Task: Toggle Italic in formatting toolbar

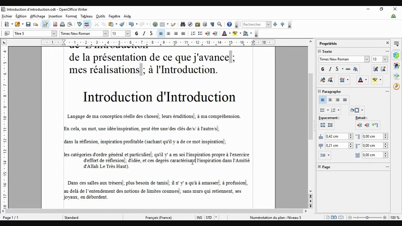Action: click(x=144, y=33)
